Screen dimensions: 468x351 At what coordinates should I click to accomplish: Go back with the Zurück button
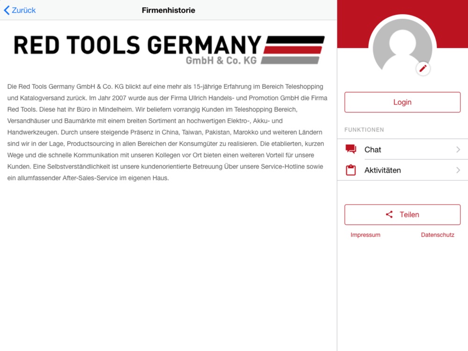click(x=20, y=10)
